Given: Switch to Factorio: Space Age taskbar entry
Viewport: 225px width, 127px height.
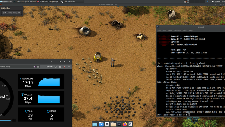Looking at the screenshot, I should 25,1.
